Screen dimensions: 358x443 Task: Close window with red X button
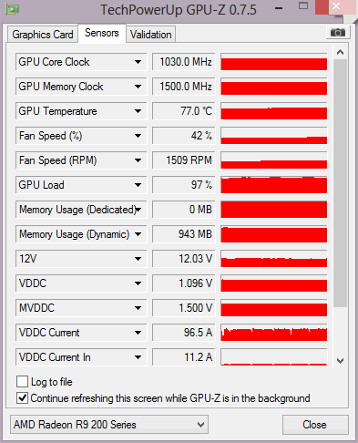pos(336,6)
